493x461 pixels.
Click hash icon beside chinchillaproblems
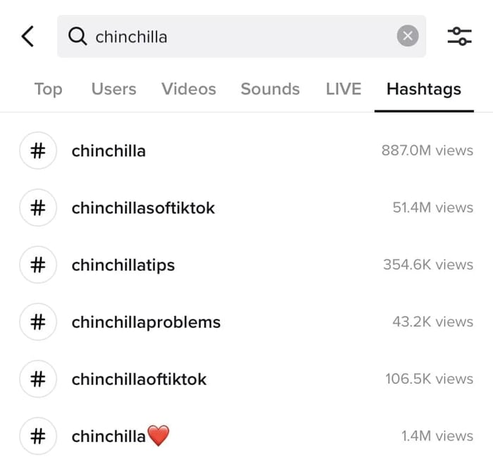(x=37, y=322)
